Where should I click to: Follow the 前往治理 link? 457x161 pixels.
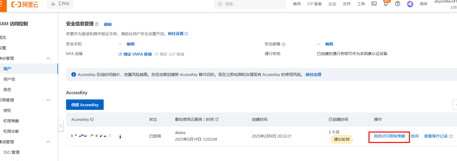(313, 75)
